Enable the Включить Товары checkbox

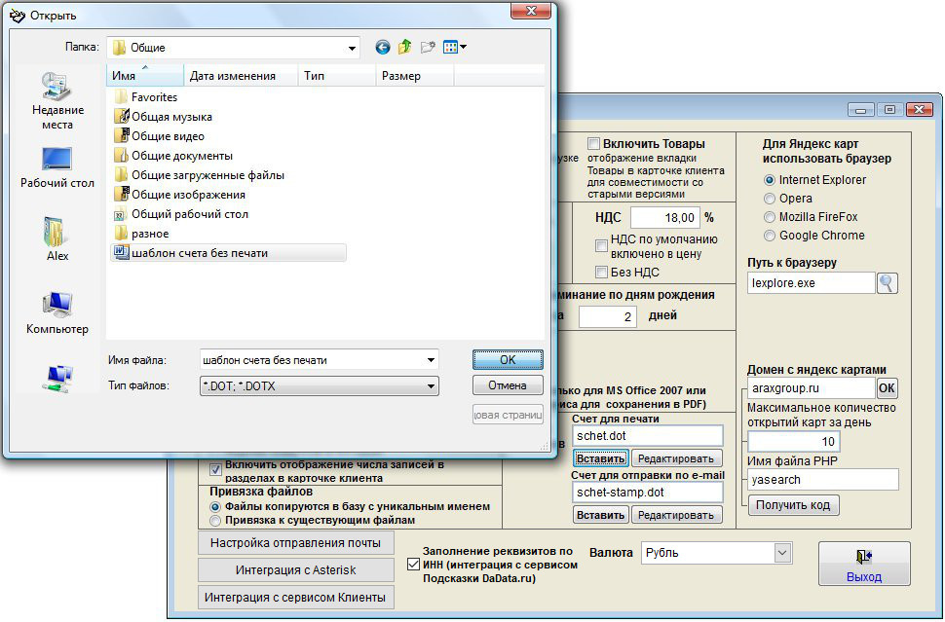click(x=593, y=144)
